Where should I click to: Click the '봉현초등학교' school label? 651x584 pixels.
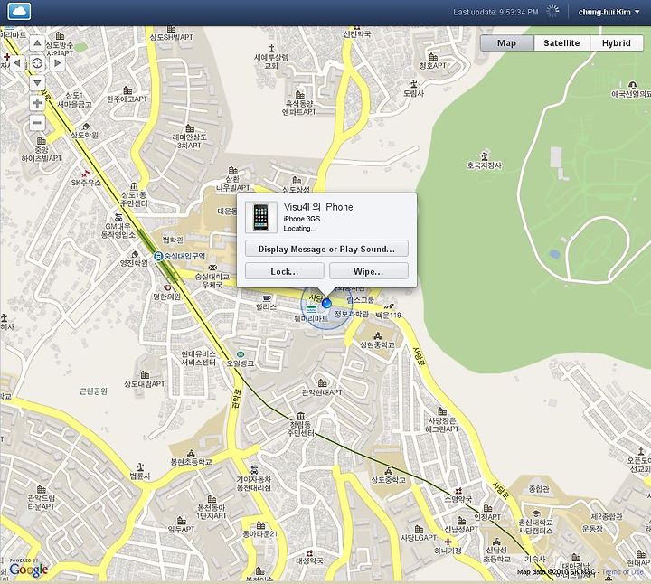191,462
